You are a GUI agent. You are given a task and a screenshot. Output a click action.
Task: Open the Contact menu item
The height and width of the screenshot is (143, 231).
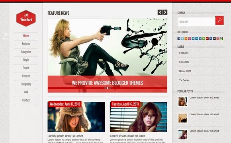[x=26, y=100]
